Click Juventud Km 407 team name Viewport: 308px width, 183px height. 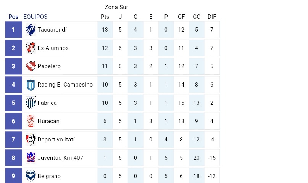click(x=60, y=158)
